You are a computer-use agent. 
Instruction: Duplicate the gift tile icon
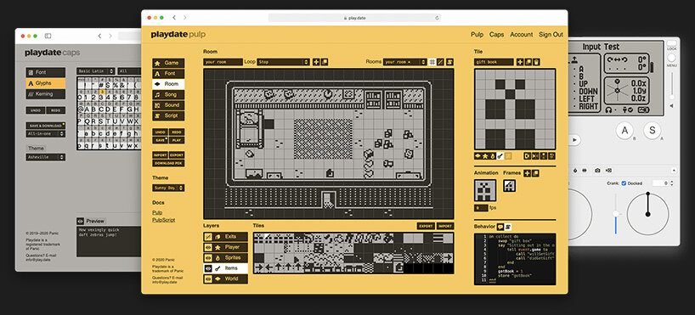pos(528,63)
